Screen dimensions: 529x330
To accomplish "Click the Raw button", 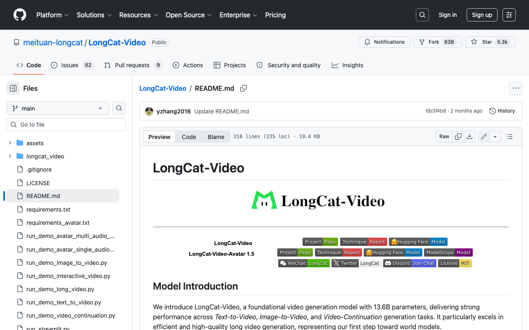I will 444,137.
